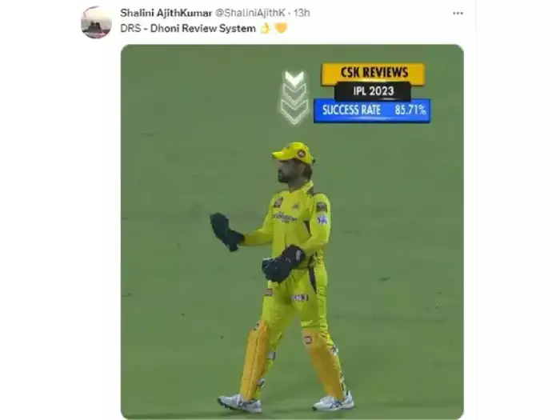Click the blue SUCCESS RATE bar label
This screenshot has width=560, height=420.
[351, 110]
